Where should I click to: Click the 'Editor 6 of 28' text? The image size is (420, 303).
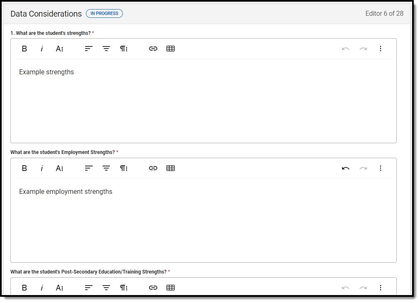[x=384, y=13]
